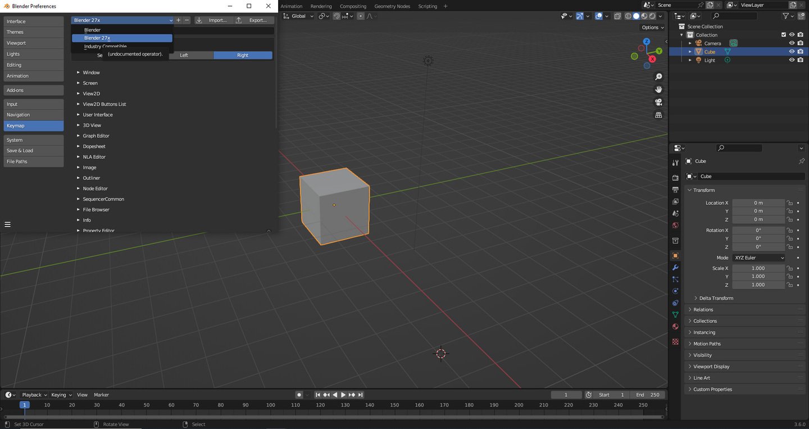Open the rotation Mode XYZ Euler dropdown

(x=758, y=258)
